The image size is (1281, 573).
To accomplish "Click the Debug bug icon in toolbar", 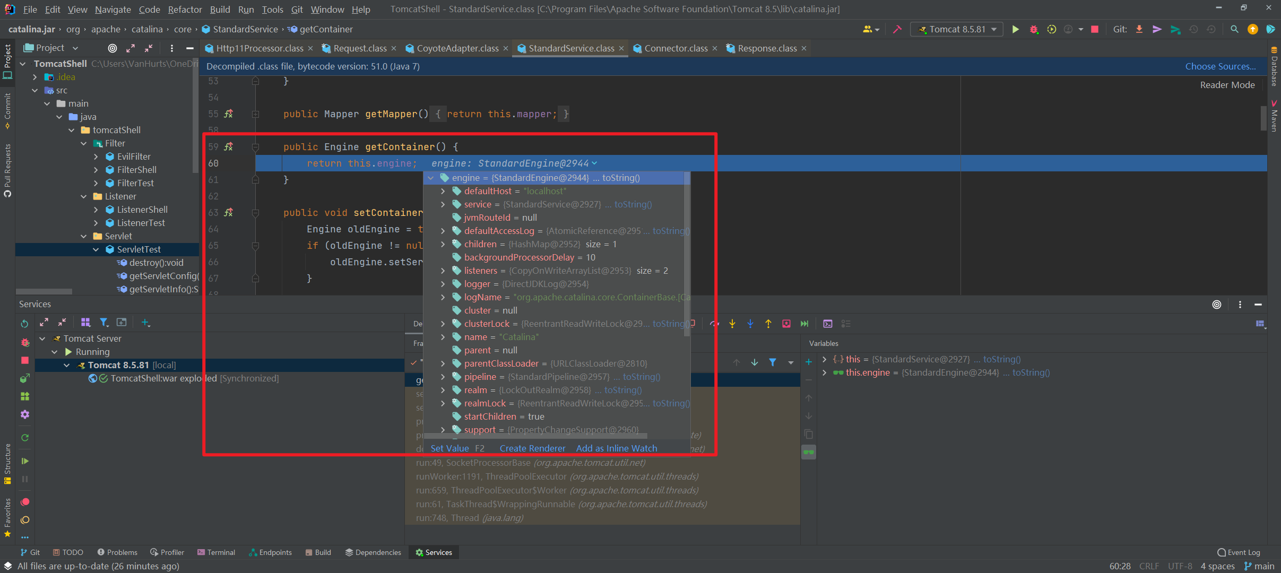I will tap(1033, 29).
